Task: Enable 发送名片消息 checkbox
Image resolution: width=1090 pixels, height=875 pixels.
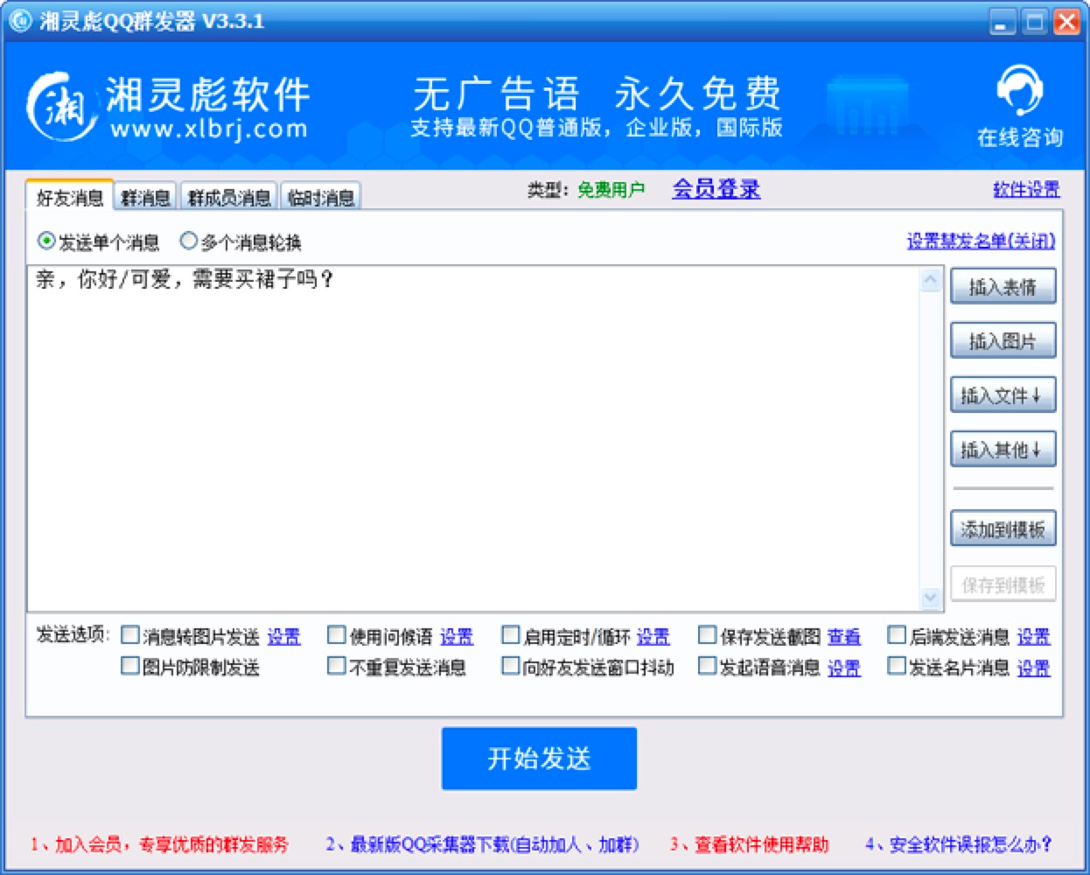Action: tap(897, 666)
